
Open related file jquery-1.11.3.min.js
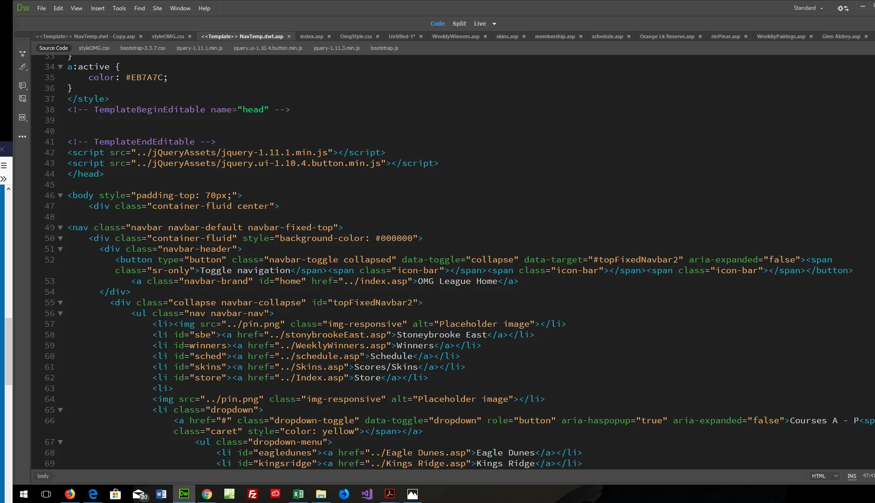(337, 48)
